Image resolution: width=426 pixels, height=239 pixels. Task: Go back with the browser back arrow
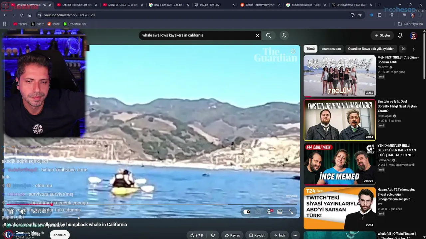(x=5, y=15)
